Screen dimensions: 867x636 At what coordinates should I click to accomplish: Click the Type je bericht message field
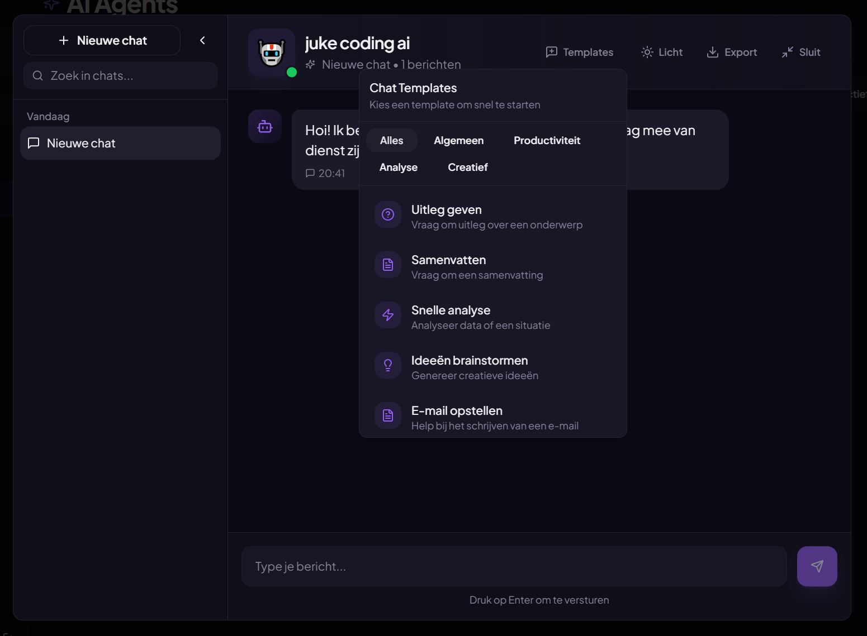513,566
